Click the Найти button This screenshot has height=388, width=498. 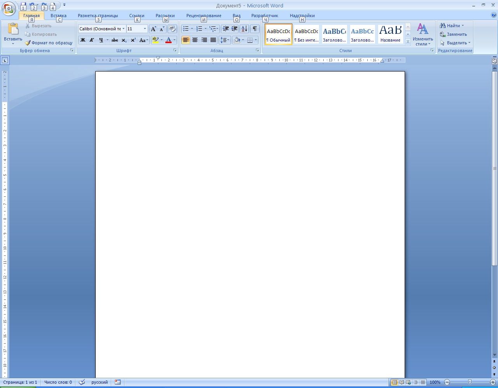pos(452,26)
